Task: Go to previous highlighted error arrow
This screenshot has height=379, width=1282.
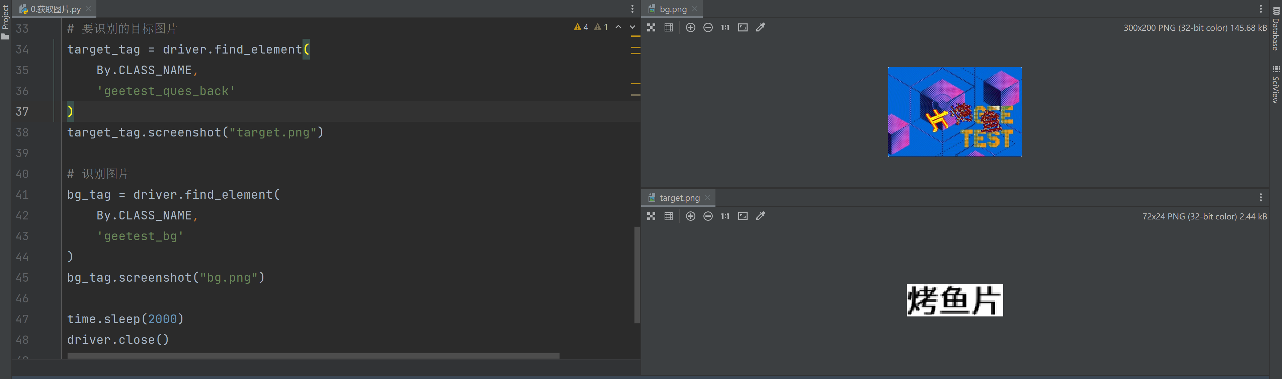Action: tap(619, 27)
